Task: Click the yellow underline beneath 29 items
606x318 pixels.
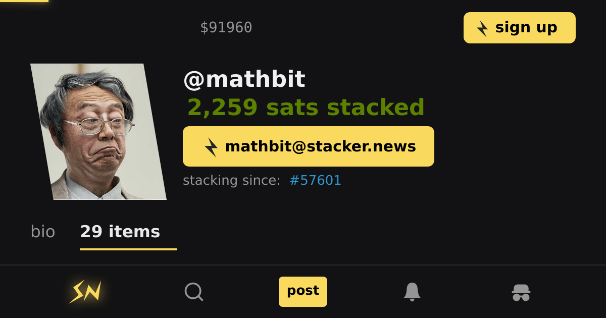Action: tap(128, 249)
